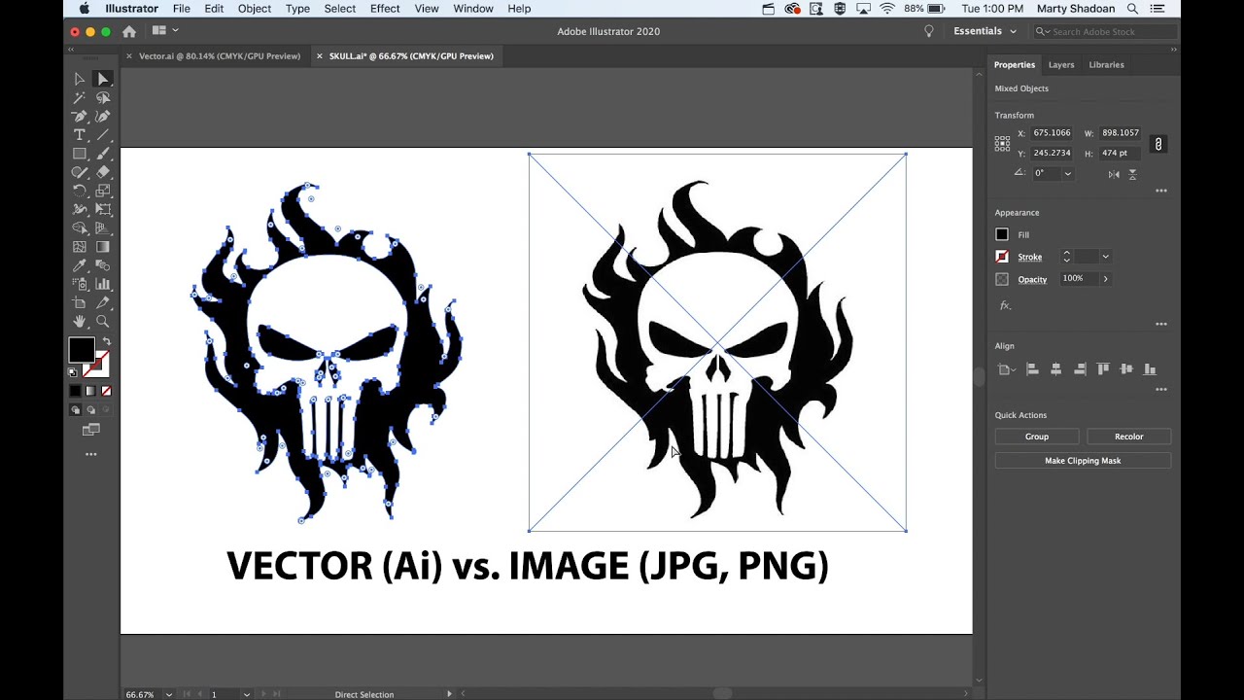1244x700 pixels.
Task: Flip selection horizontally in Transform
Action: (x=1114, y=174)
